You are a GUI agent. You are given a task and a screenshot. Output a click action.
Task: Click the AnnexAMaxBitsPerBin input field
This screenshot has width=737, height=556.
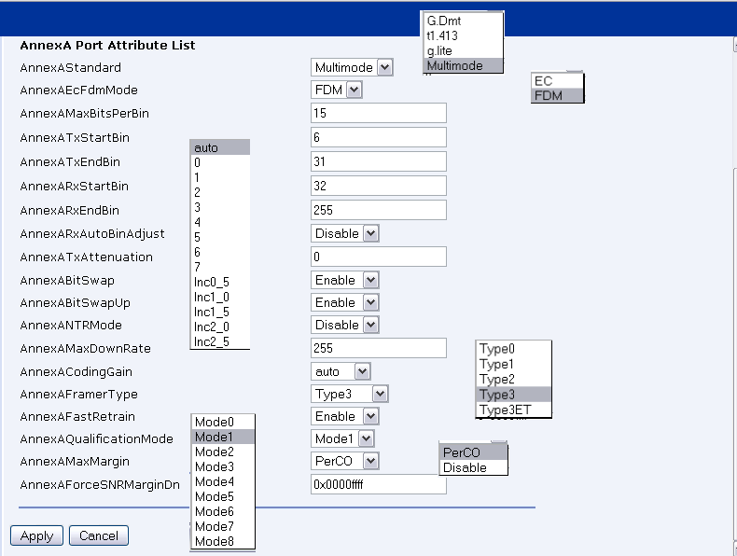[x=378, y=113]
